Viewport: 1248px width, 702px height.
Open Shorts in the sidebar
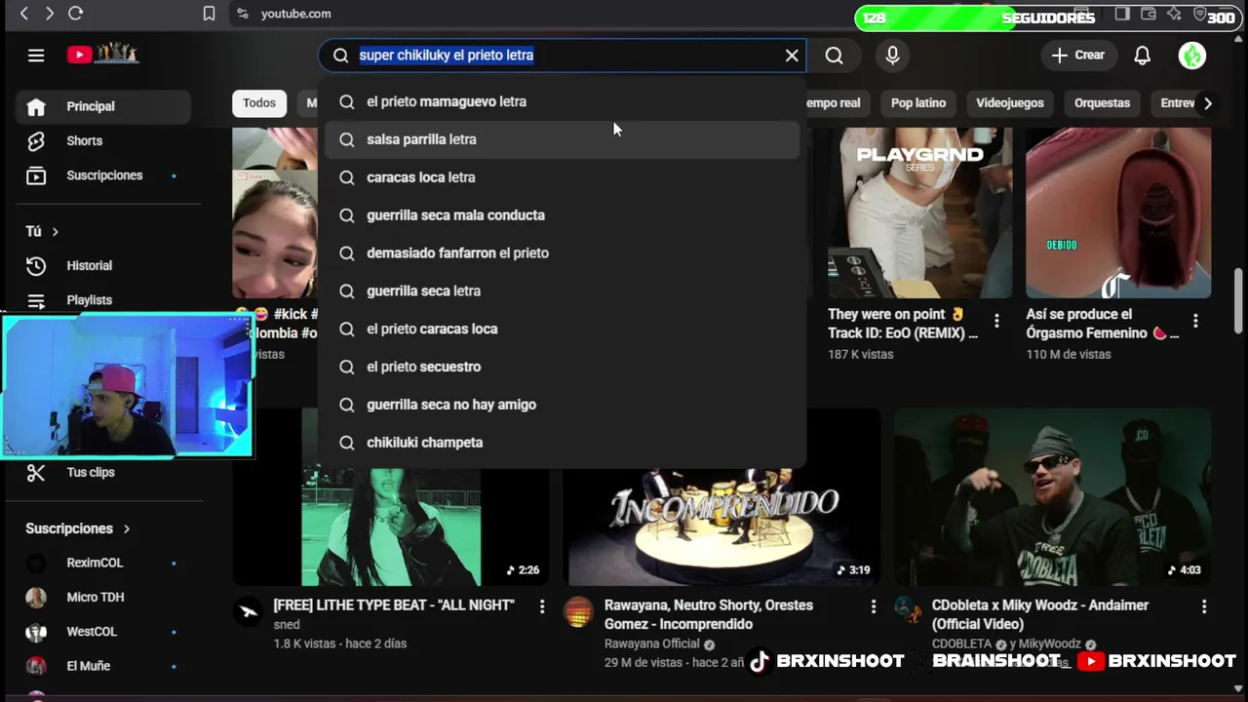[103, 140]
